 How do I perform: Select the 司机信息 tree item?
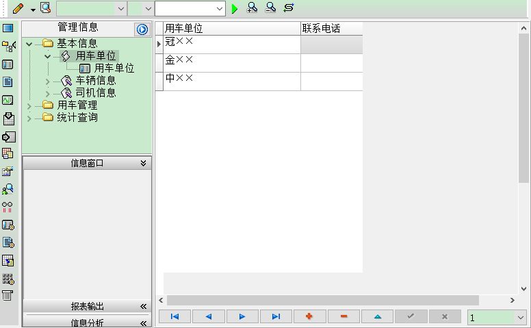96,92
